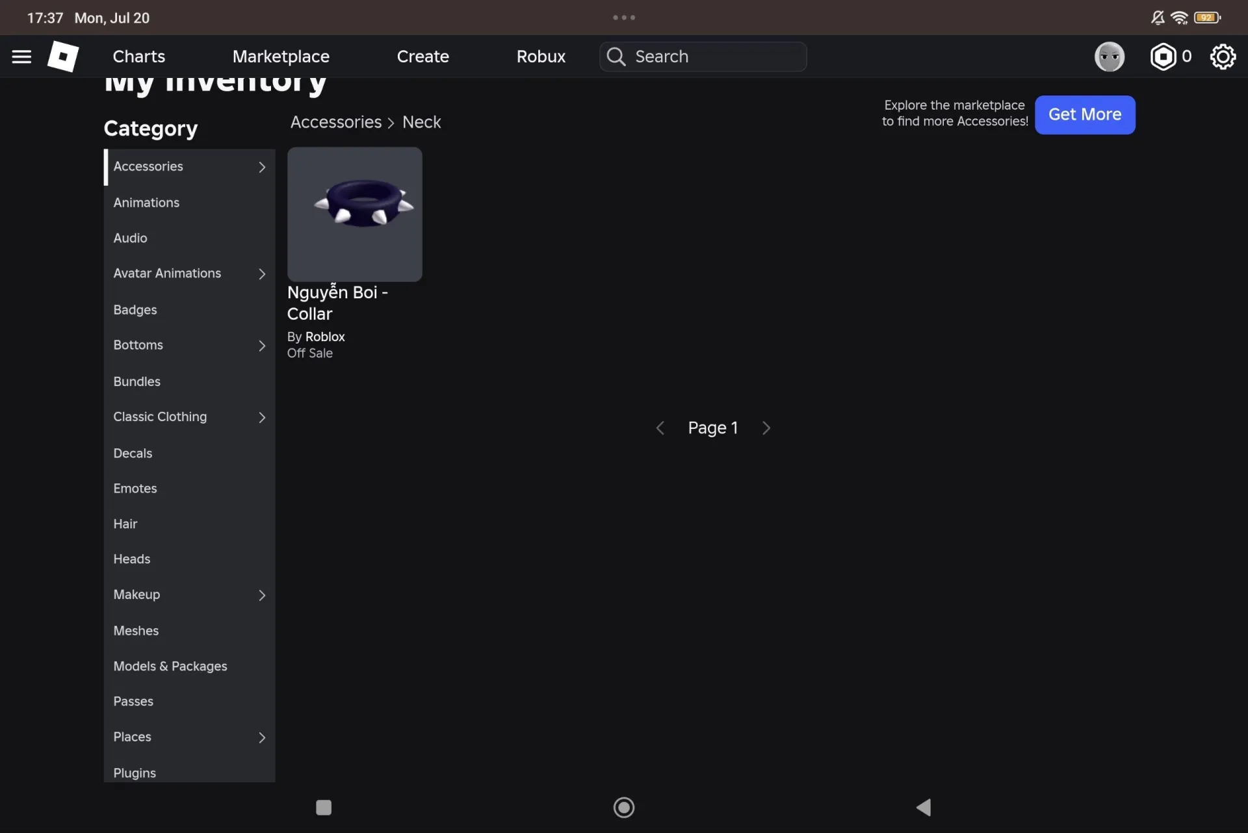
Task: Open the settings gear icon
Action: 1222,57
